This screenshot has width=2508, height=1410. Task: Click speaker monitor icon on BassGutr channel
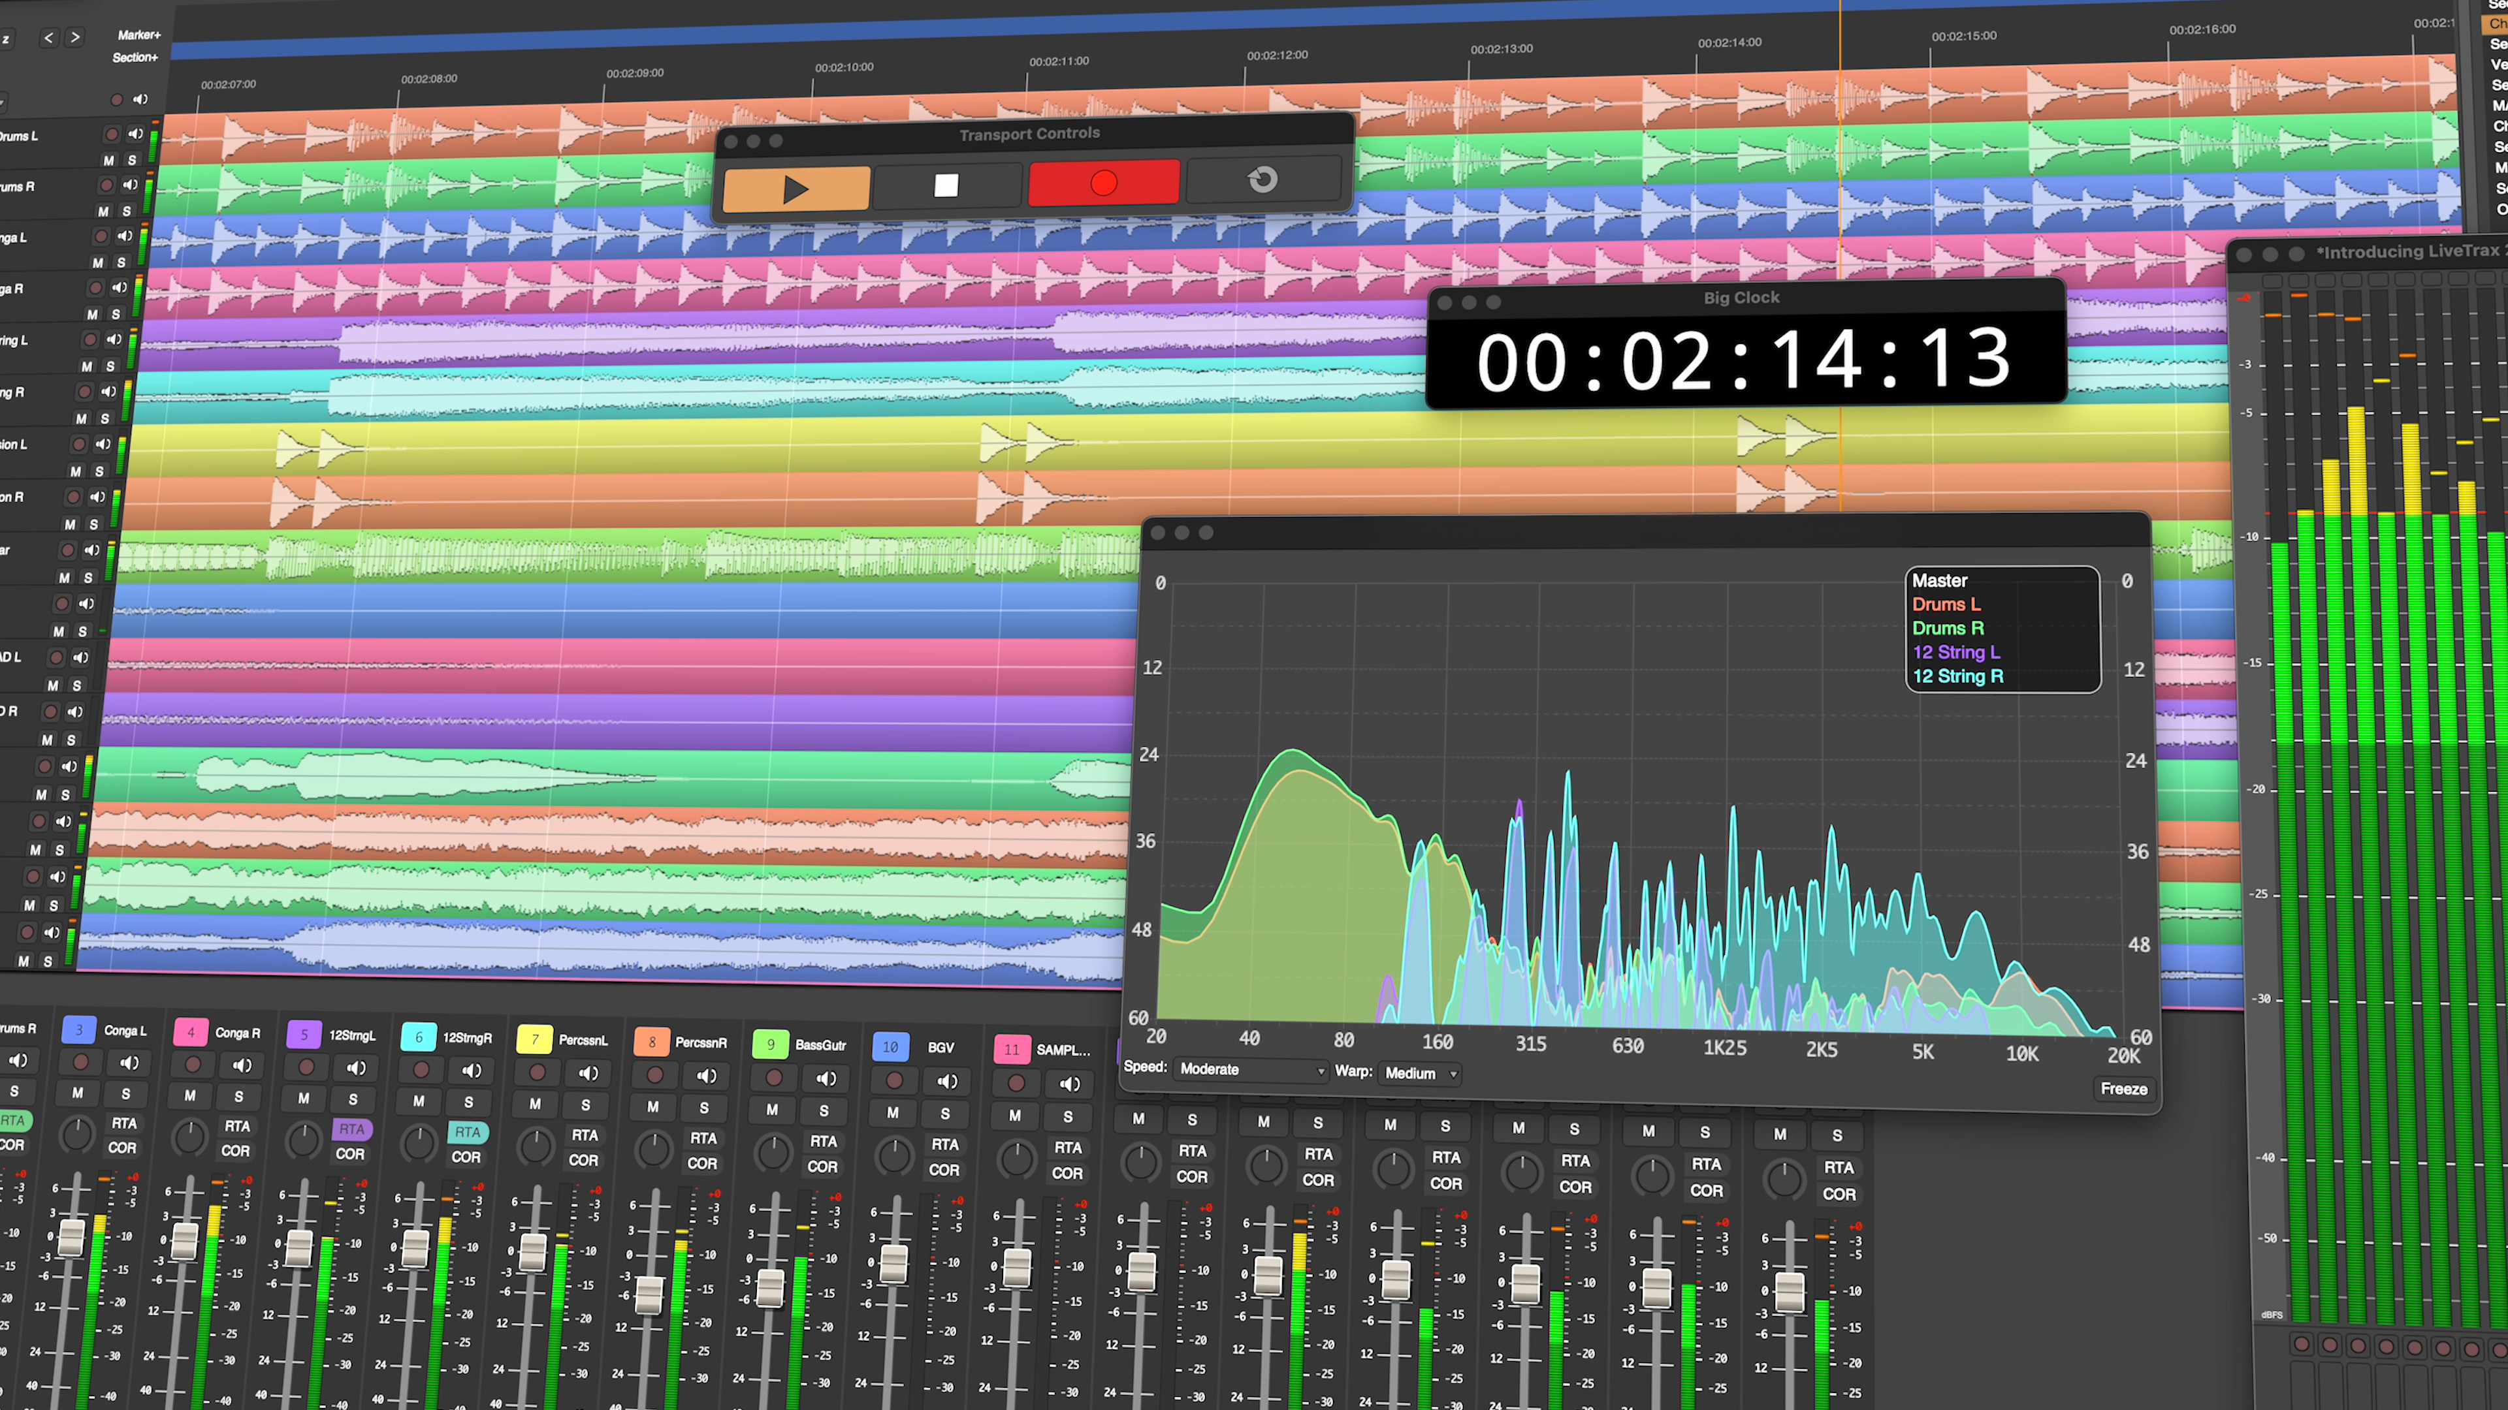(826, 1078)
